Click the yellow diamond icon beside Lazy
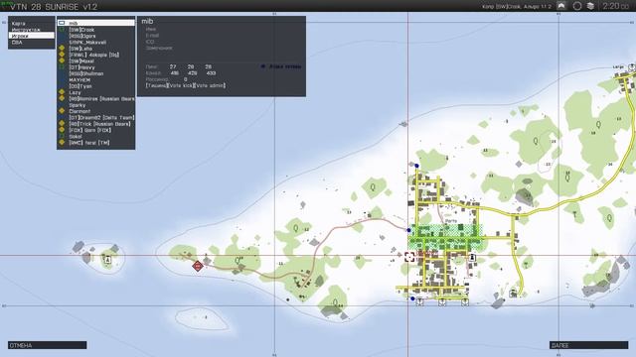The image size is (636, 357). click(x=62, y=92)
